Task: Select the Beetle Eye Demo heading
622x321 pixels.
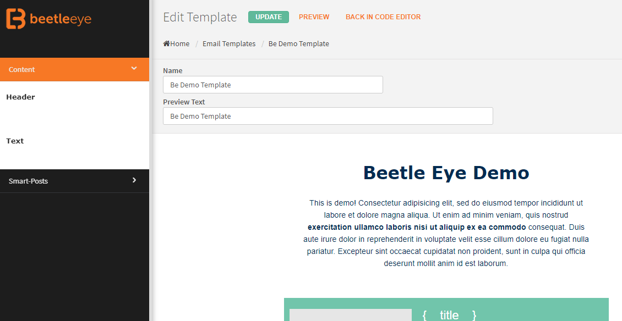Action: (x=446, y=173)
